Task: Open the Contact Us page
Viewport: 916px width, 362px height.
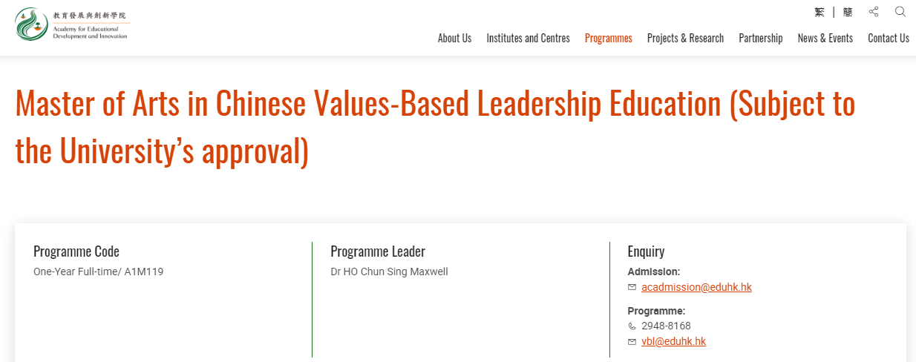Action: 889,38
